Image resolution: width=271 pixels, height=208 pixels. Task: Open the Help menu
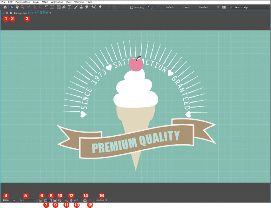pos(89,2)
